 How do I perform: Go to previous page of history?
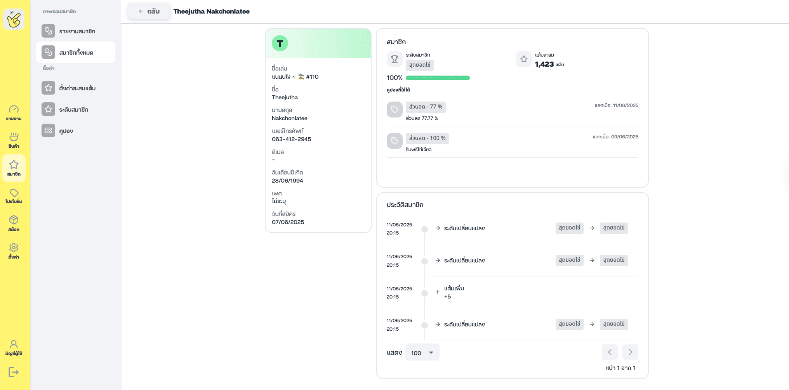(610, 352)
